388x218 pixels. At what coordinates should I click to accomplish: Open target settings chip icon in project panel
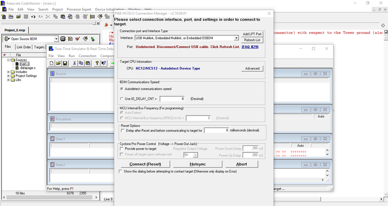(63, 39)
